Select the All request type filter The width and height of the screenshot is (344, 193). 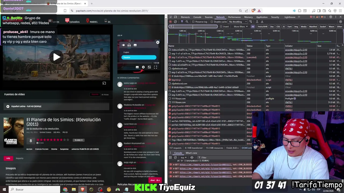253,27
